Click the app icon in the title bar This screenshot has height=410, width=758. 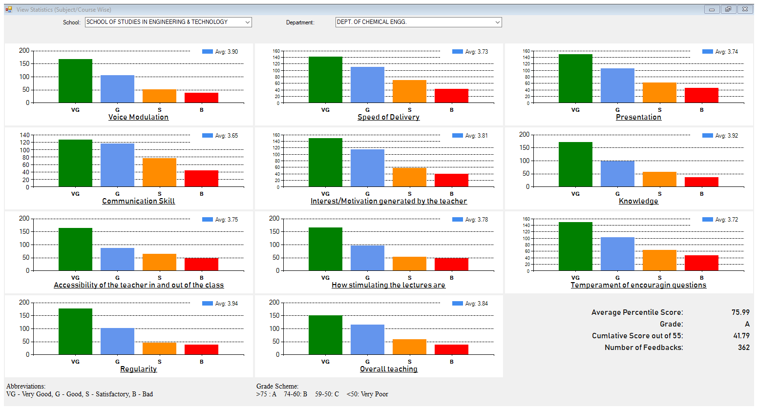(x=9, y=9)
